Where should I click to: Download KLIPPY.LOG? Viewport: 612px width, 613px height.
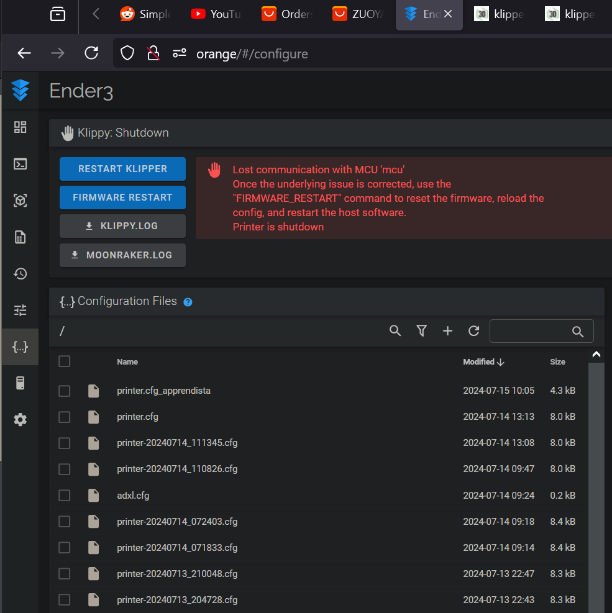[x=122, y=226]
